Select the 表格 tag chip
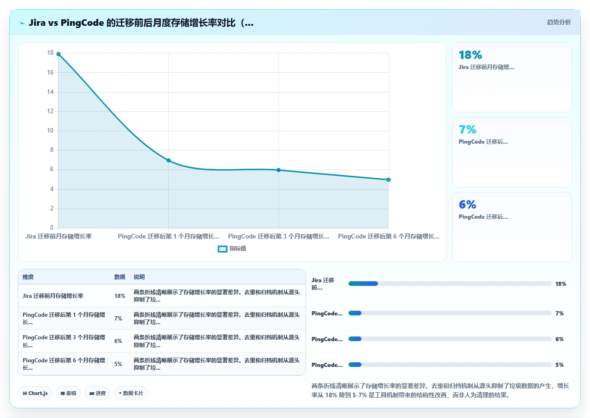Image resolution: width=590 pixels, height=418 pixels. (68, 393)
